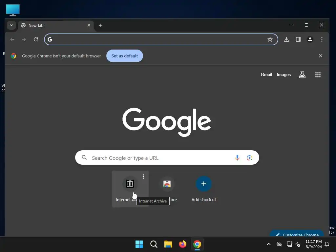
Task: Open the Chrome profile menu
Action: click(310, 39)
